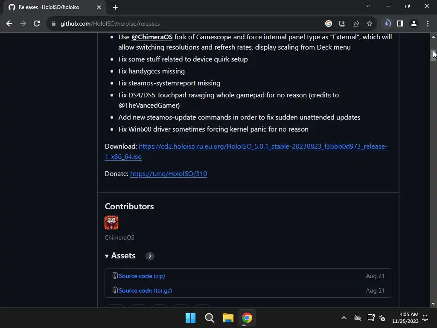The image size is (437, 328).
Task: Click the ChimeraOS contributor avatar
Action: pos(111,223)
